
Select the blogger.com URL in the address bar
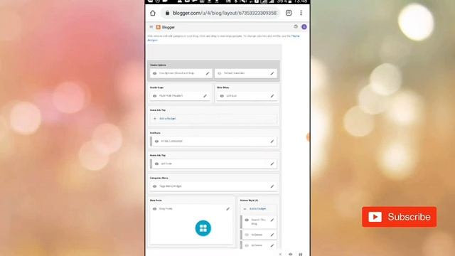pyautogui.click(x=225, y=13)
